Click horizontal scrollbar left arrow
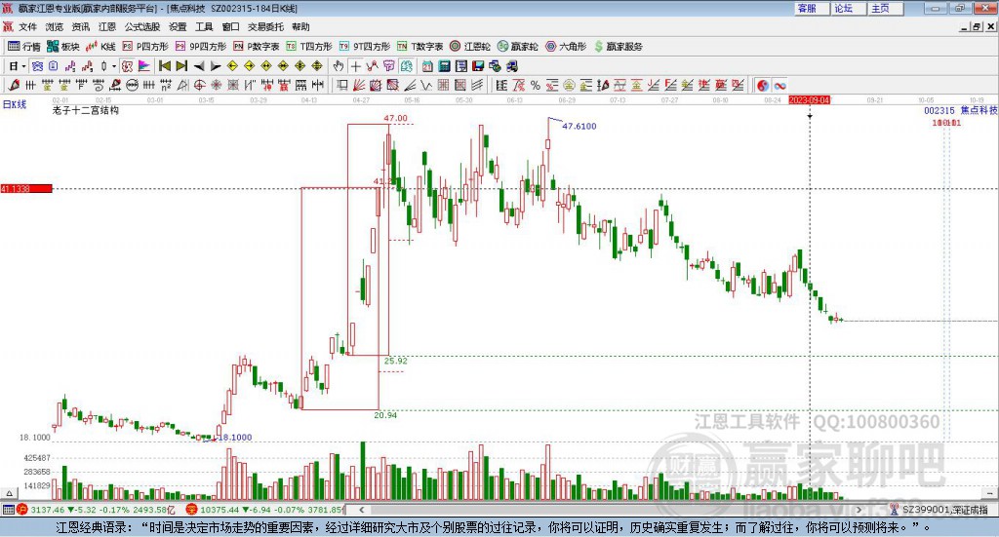 pos(361,510)
